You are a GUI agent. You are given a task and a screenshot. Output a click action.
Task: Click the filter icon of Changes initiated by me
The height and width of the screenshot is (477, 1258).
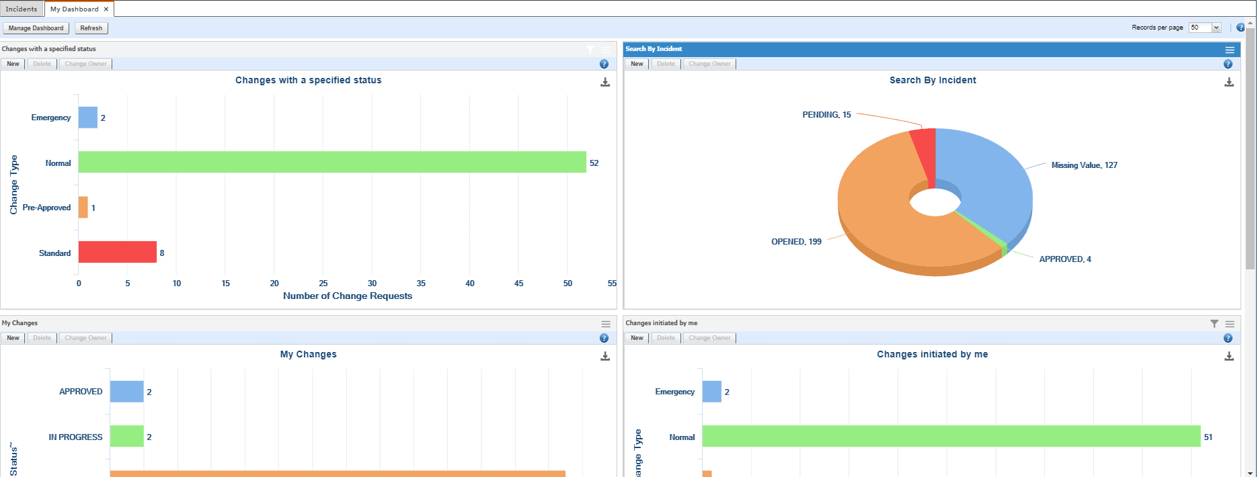tap(1214, 324)
